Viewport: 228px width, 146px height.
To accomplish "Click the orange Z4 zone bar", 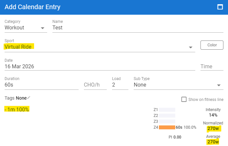I will [167, 127].
